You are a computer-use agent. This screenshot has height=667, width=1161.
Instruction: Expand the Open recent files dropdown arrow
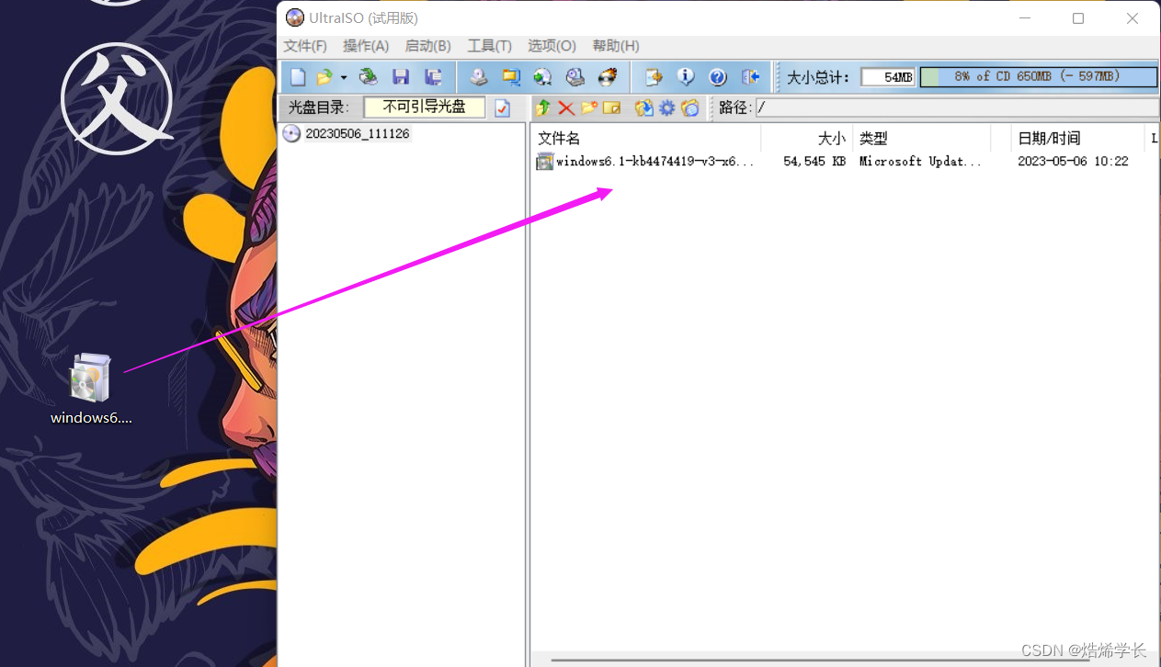343,77
